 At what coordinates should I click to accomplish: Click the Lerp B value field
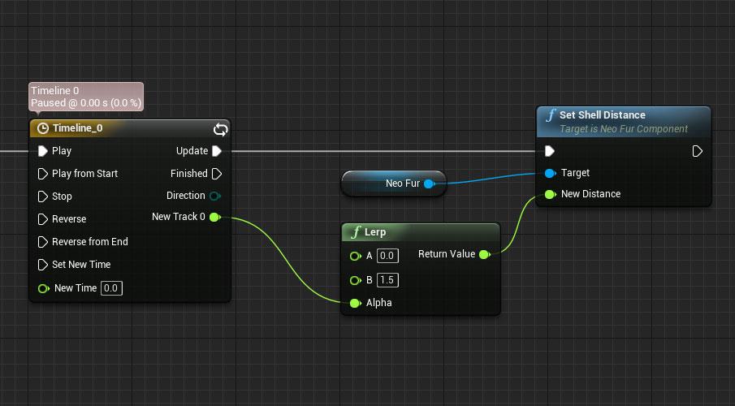[387, 280]
